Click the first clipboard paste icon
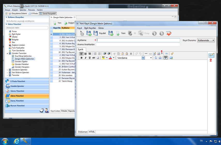The image size is (221, 145). [x=123, y=54]
